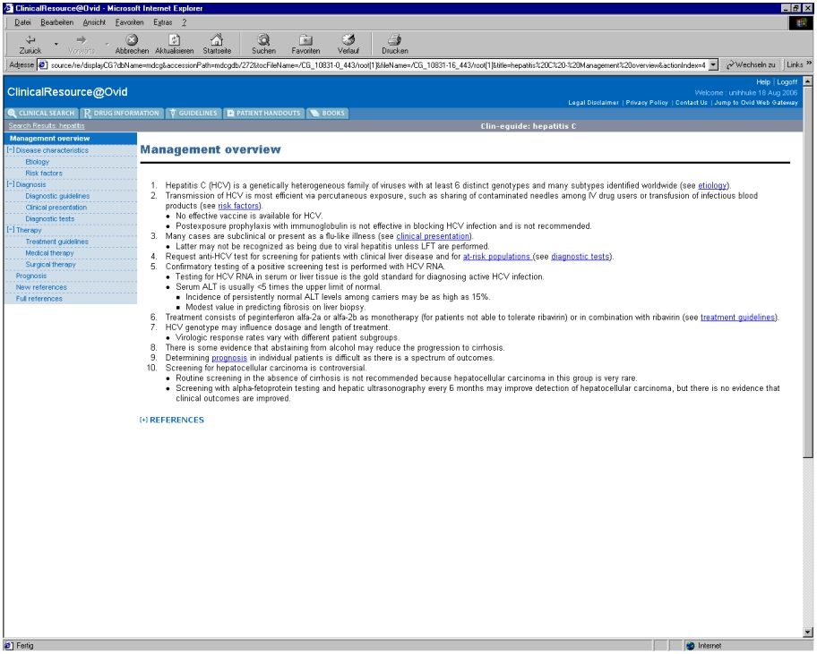Open Full references in sidebar
Screen dimensions: 817x654
tap(39, 299)
